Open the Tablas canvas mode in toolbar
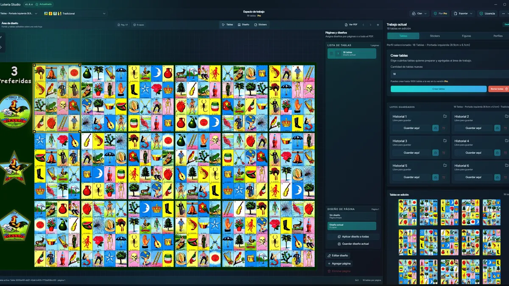 click(x=227, y=25)
